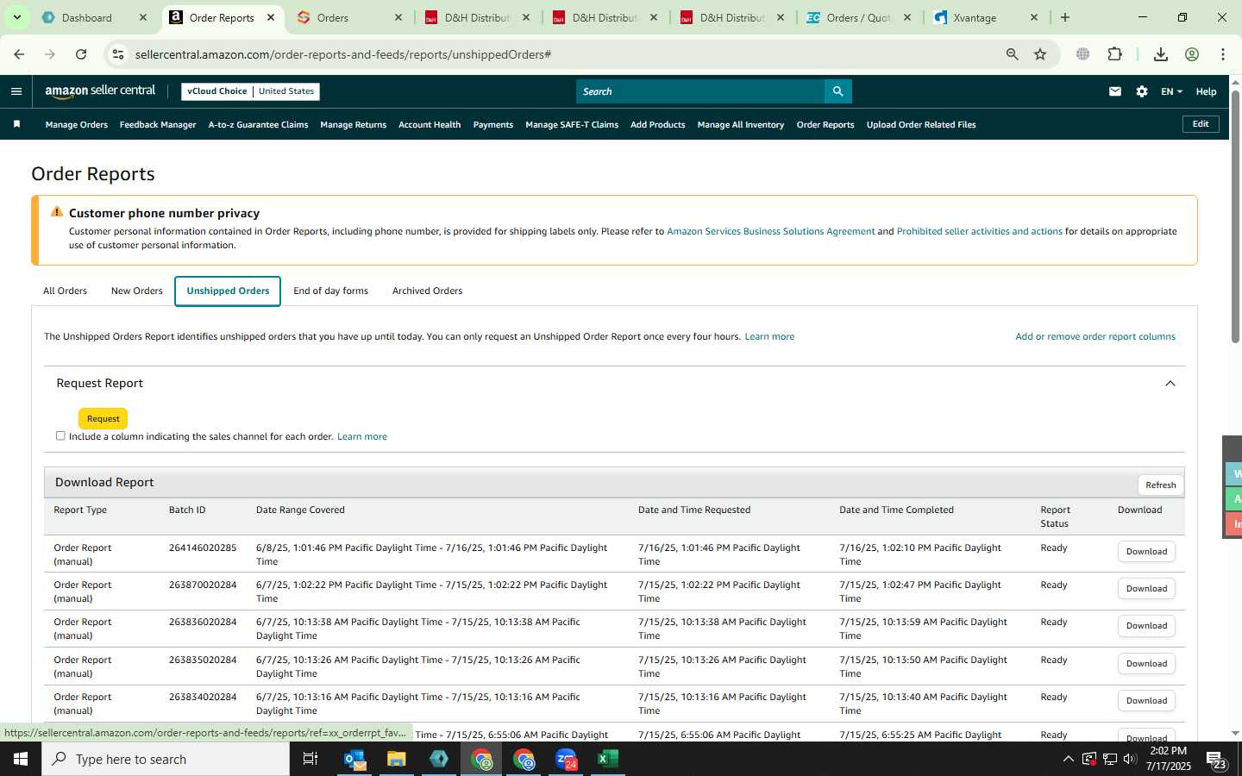Viewport: 1242px width, 776px height.
Task: Click the zoom magnifier icon in address bar
Action: click(1013, 54)
